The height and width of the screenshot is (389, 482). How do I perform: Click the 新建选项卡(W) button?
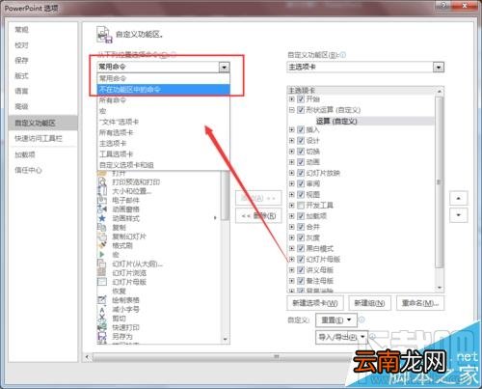315,303
